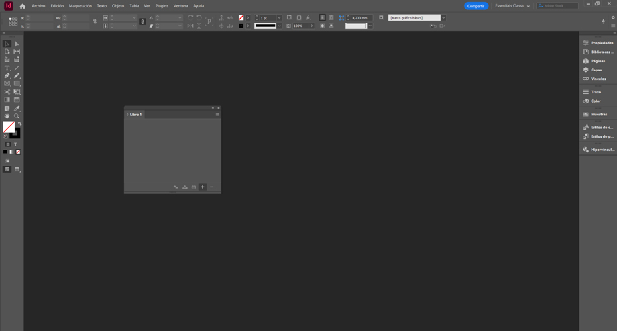Add documents with plus button in Libro panel
This screenshot has width=617, height=331.
[x=203, y=187]
